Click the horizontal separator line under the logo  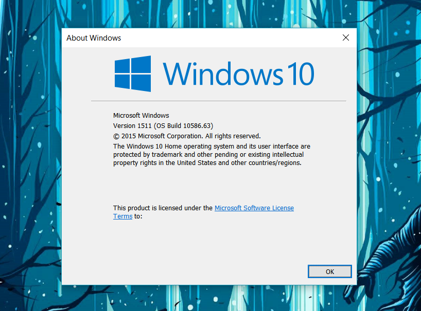pos(218,100)
